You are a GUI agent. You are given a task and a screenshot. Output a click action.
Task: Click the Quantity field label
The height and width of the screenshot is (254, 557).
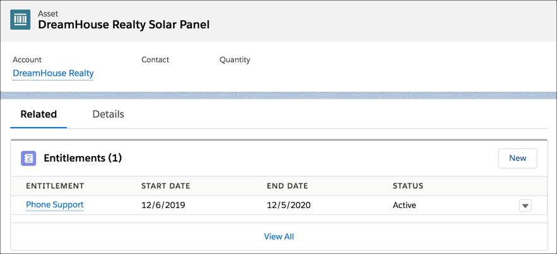tap(235, 60)
